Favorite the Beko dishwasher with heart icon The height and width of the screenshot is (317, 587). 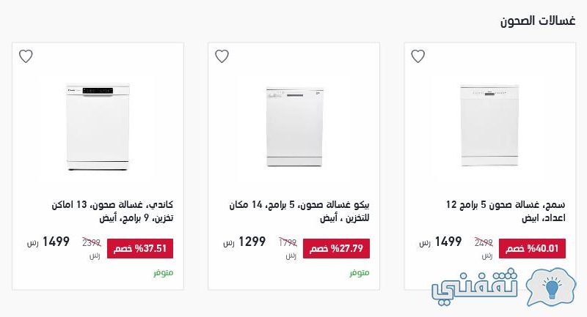(x=222, y=56)
